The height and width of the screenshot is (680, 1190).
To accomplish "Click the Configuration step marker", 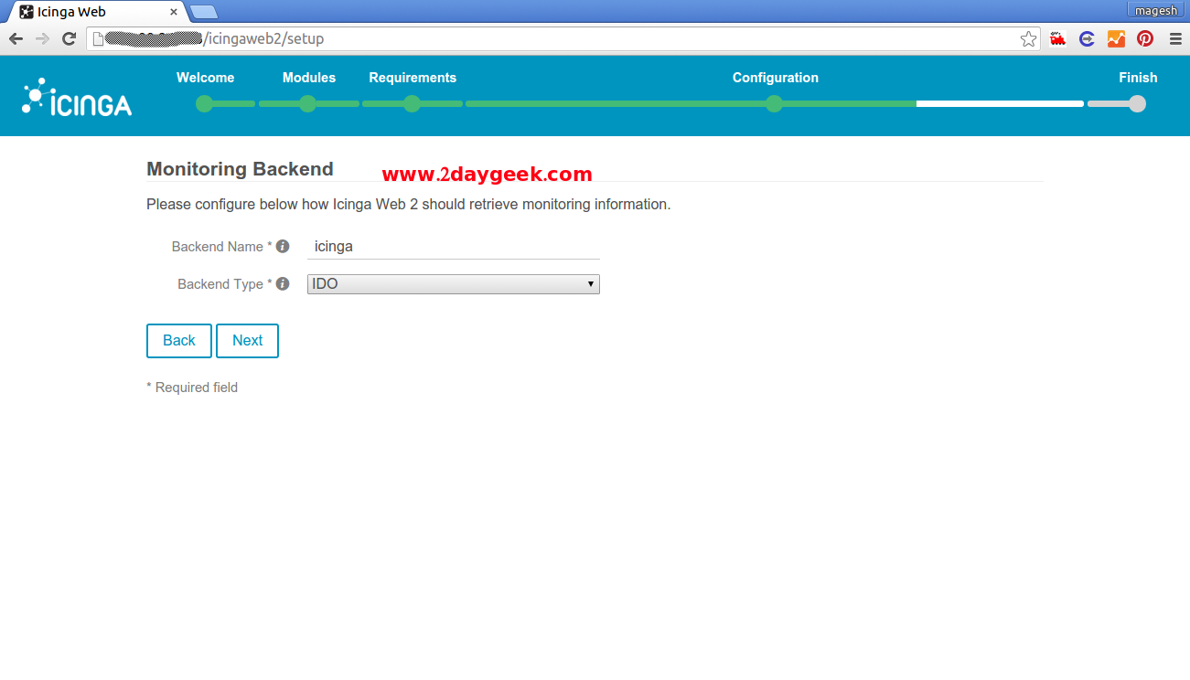I will [x=775, y=103].
